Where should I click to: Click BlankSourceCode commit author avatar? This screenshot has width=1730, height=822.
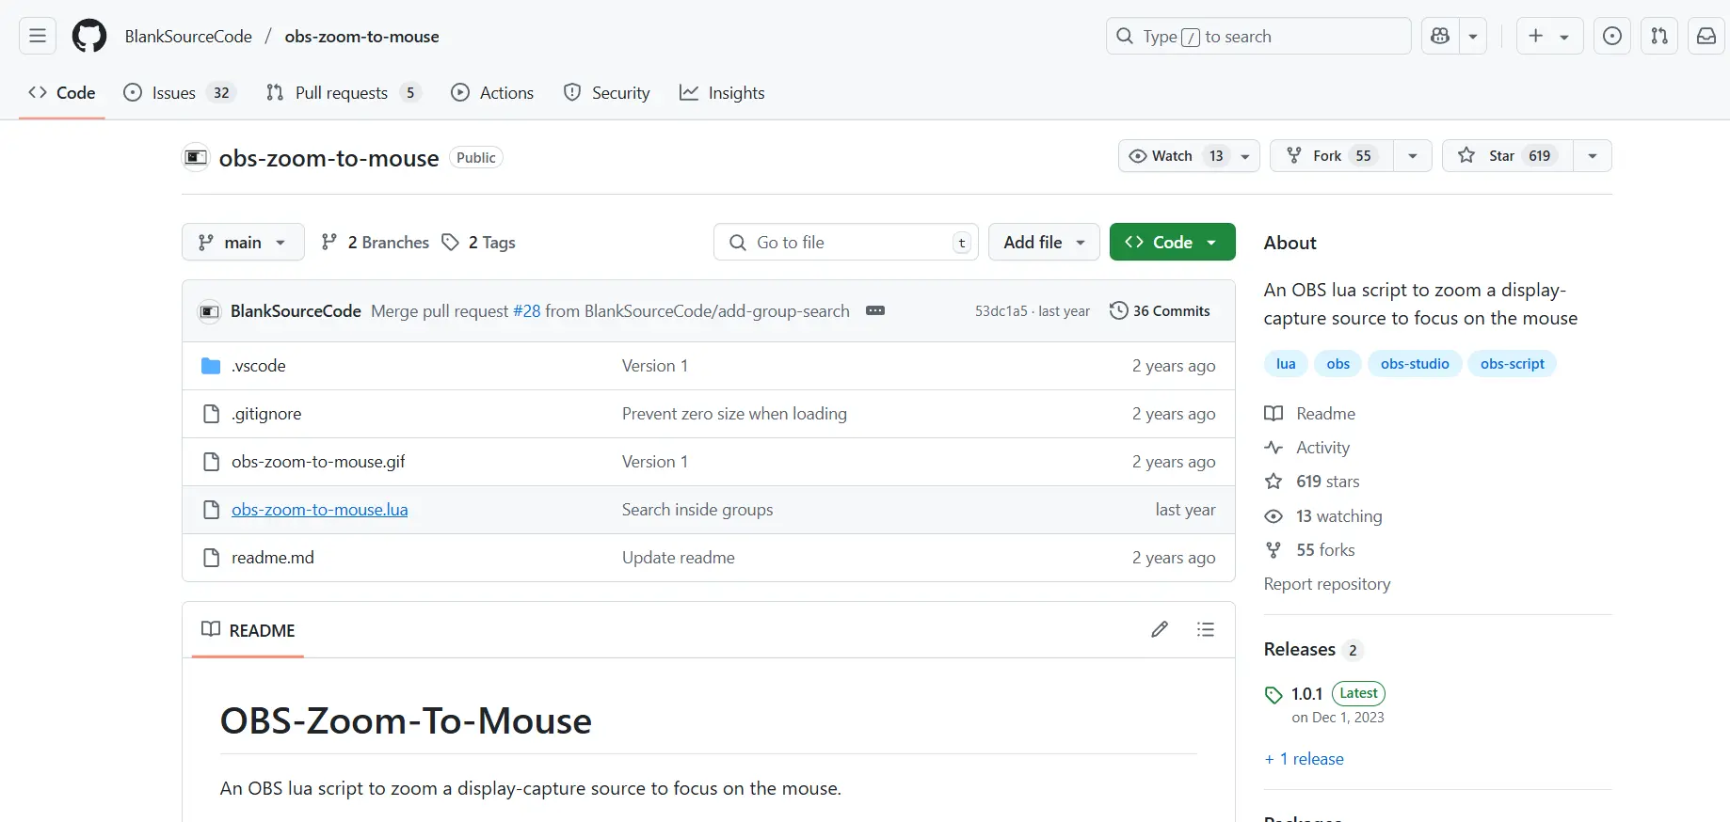[209, 311]
